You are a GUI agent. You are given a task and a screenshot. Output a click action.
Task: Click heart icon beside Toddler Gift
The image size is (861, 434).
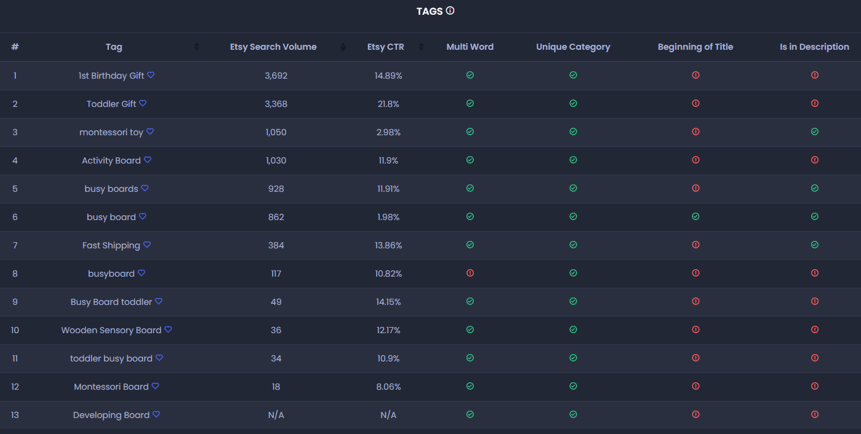pyautogui.click(x=143, y=103)
